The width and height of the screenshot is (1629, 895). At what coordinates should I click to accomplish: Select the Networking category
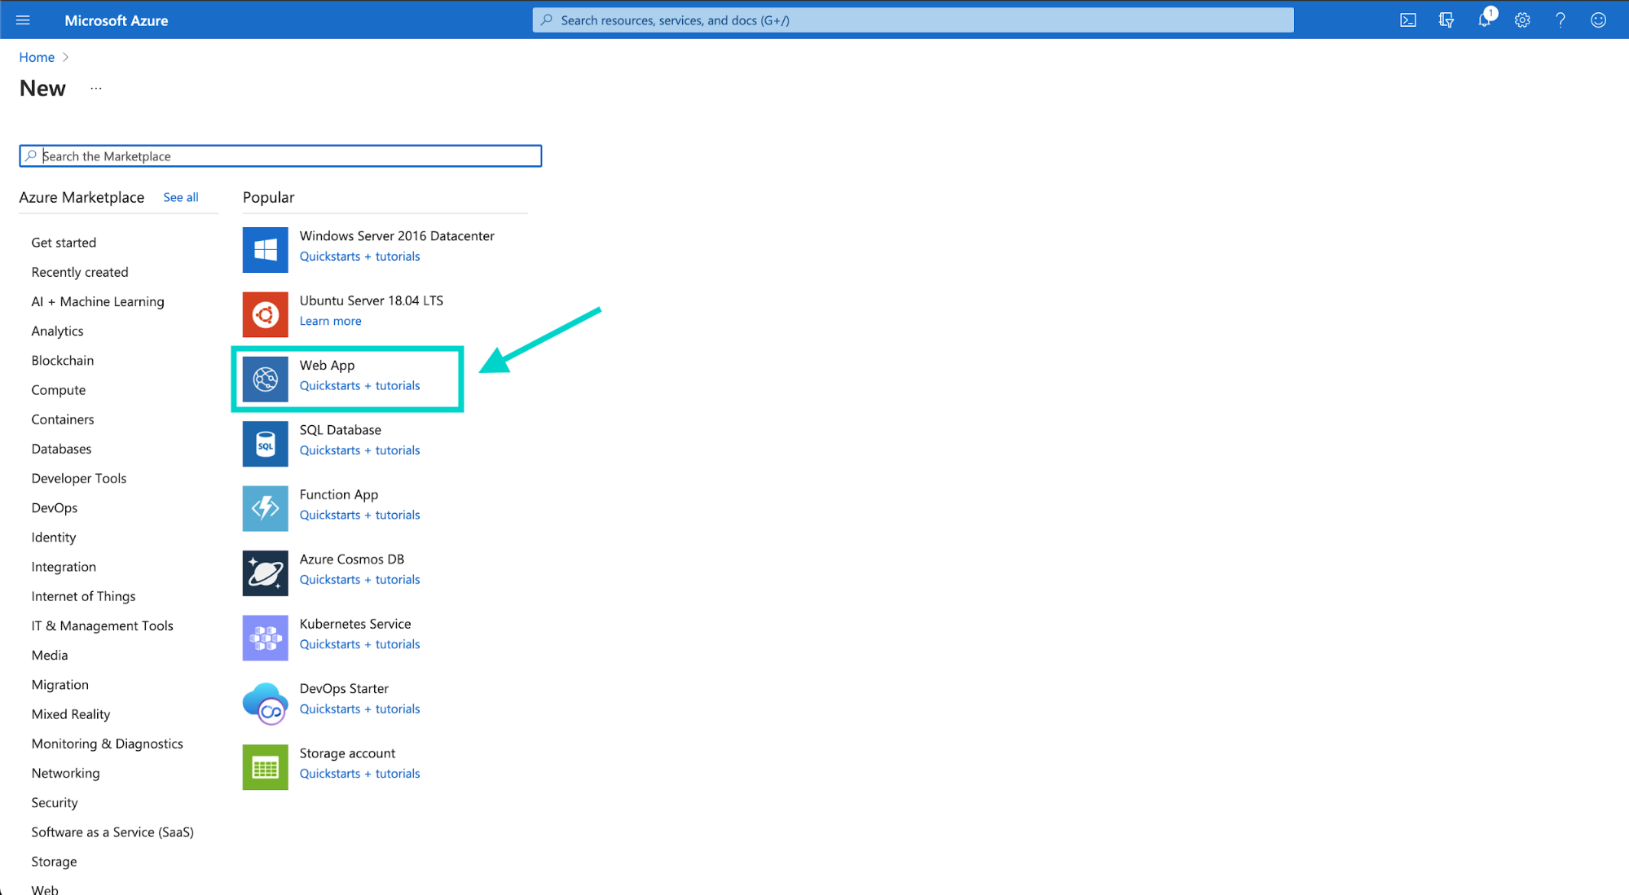click(65, 773)
